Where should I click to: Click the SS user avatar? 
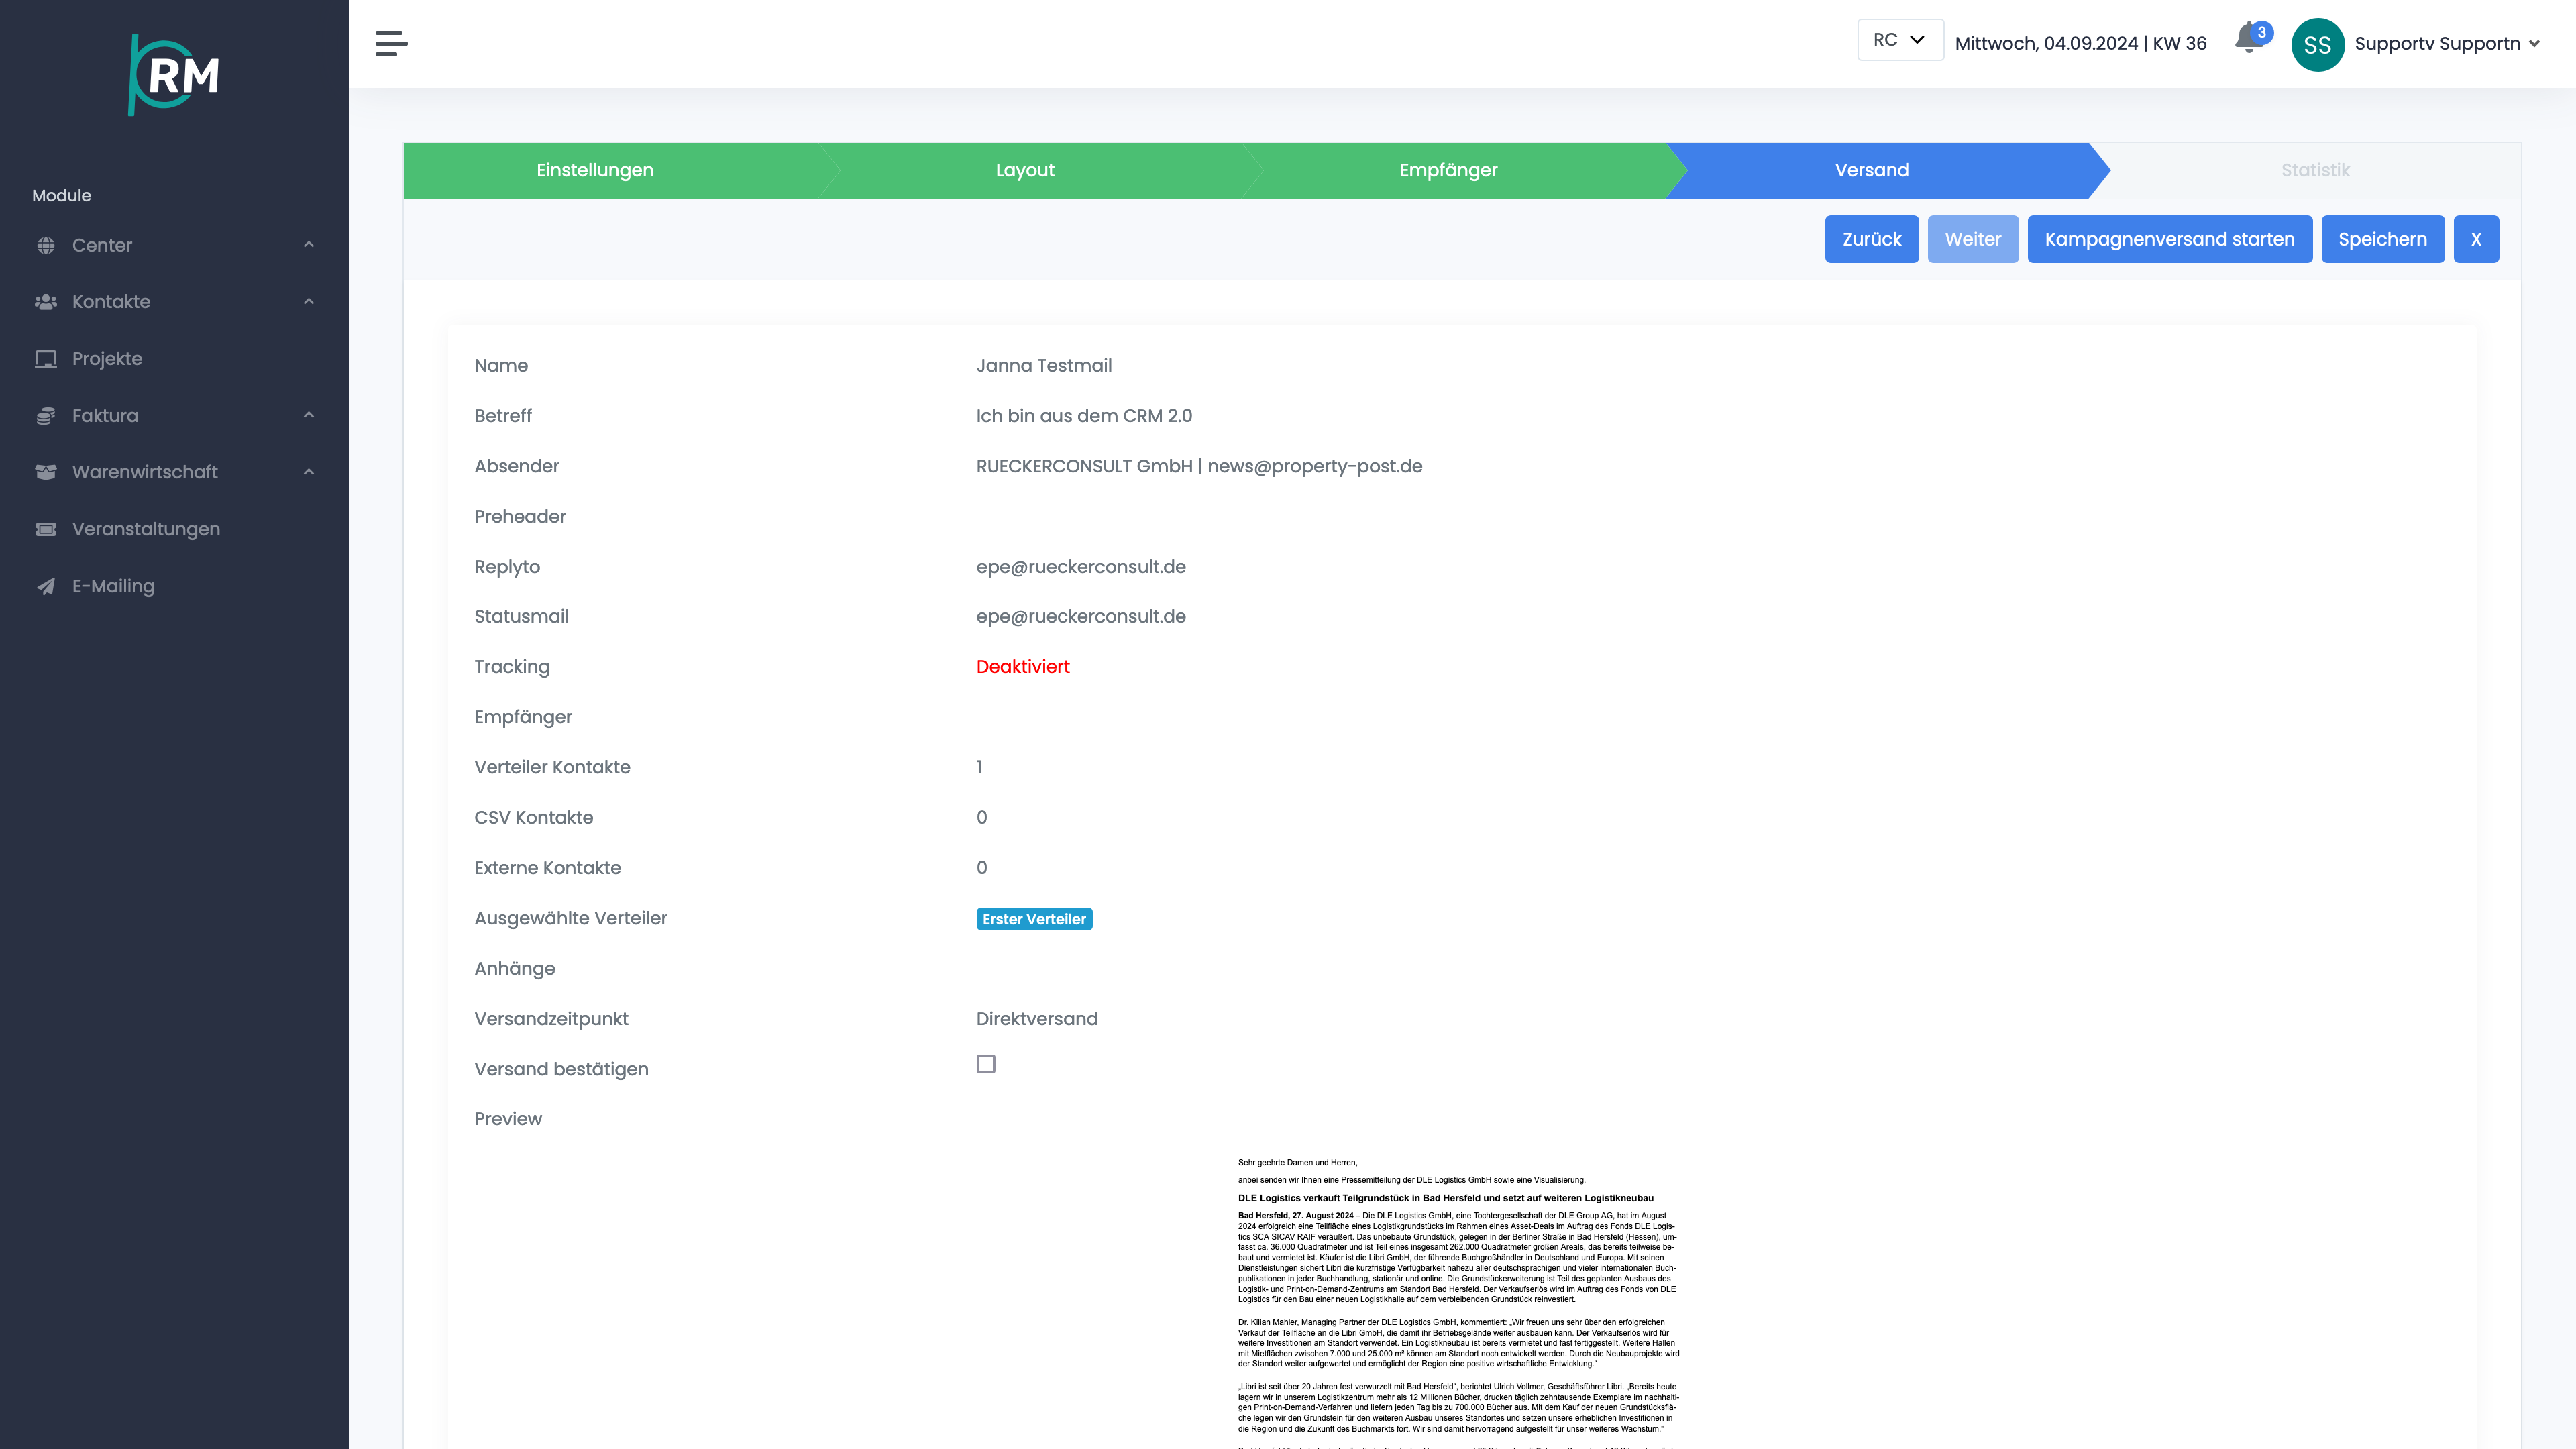[2317, 44]
